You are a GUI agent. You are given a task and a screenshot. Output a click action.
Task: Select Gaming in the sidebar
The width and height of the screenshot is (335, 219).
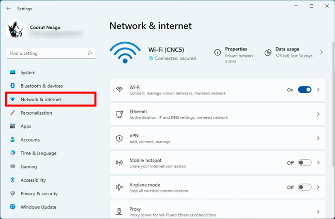click(51, 166)
